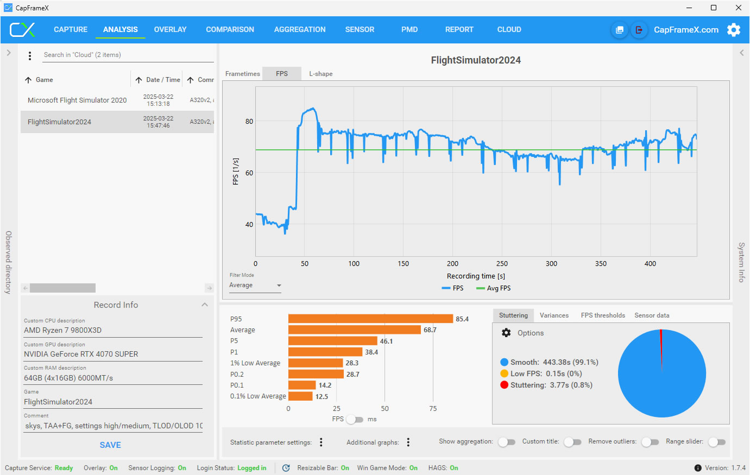Image resolution: width=750 pixels, height=475 pixels.
Task: Click the logout icon beside CapFrameX.com
Action: [x=639, y=30]
